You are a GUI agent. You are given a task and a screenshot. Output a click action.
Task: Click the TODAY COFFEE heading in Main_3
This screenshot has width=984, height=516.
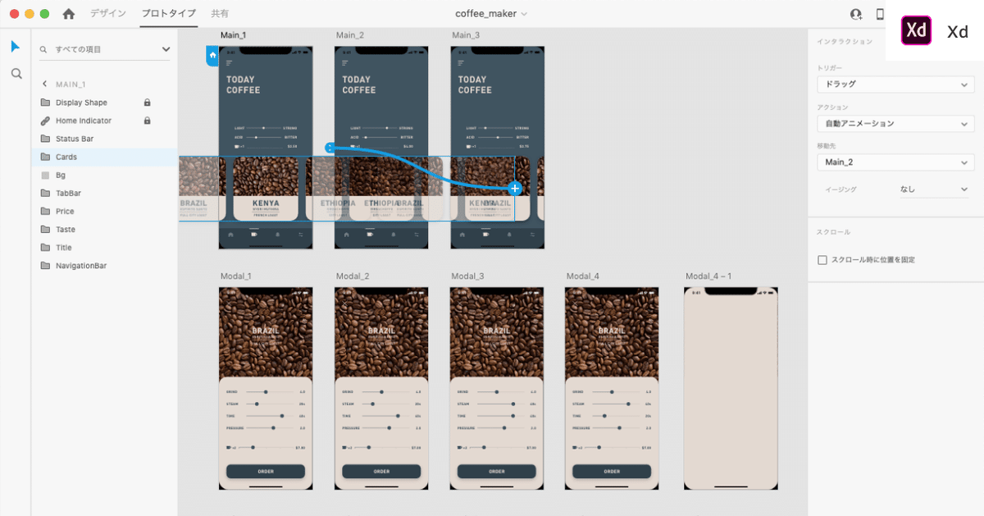coord(475,84)
